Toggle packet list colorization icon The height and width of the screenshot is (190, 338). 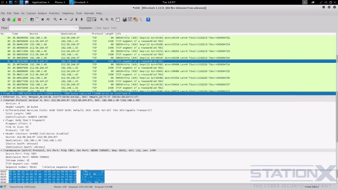(89, 20)
